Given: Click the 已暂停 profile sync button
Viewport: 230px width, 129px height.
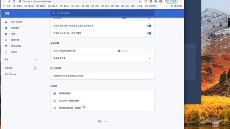Looking at the screenshot, I should (x=171, y=1).
